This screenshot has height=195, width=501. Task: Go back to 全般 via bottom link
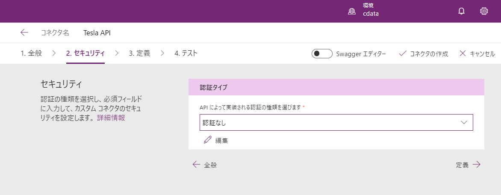205,165
